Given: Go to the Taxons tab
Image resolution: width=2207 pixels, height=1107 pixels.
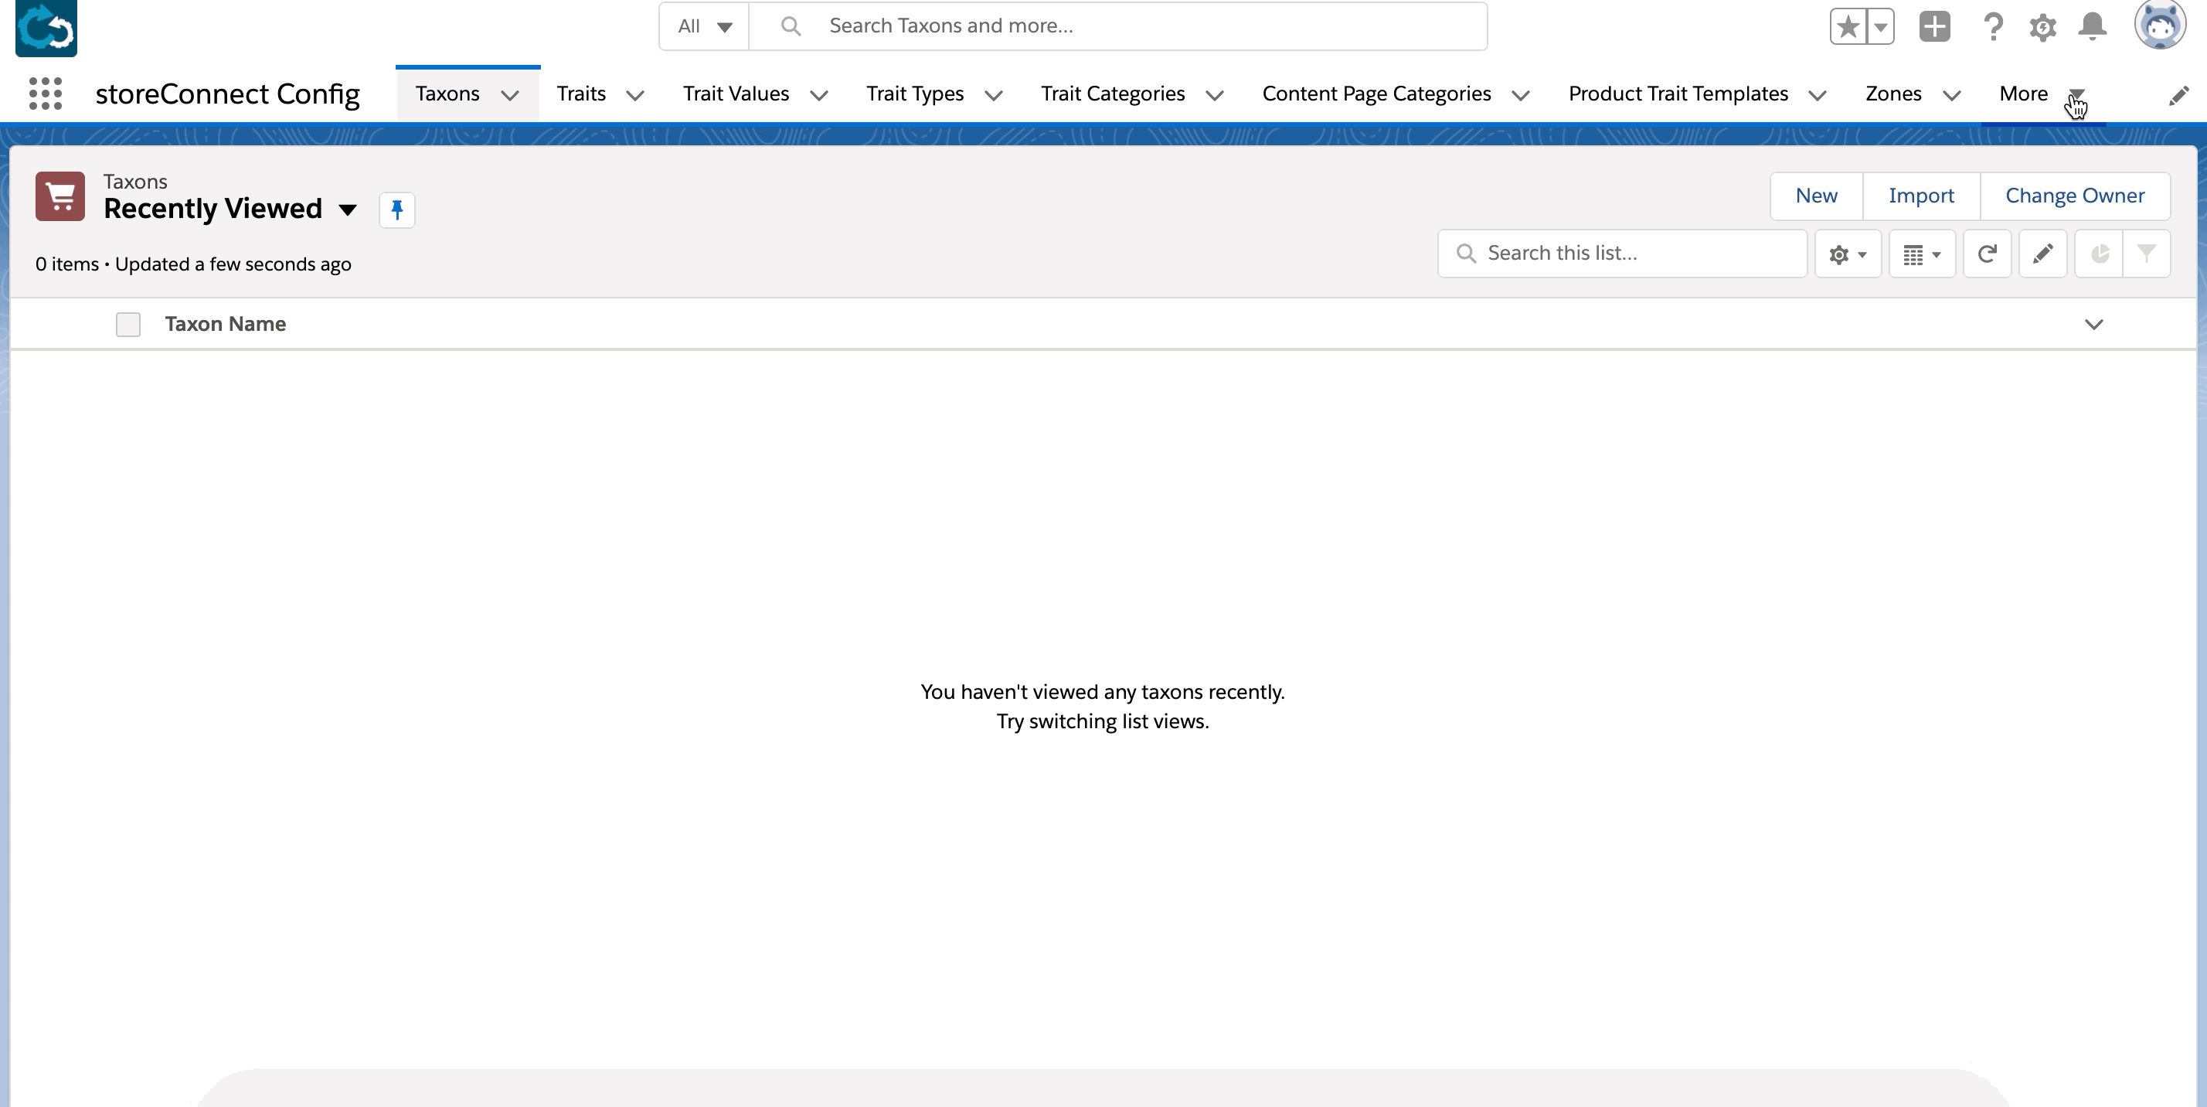Looking at the screenshot, I should click(447, 94).
